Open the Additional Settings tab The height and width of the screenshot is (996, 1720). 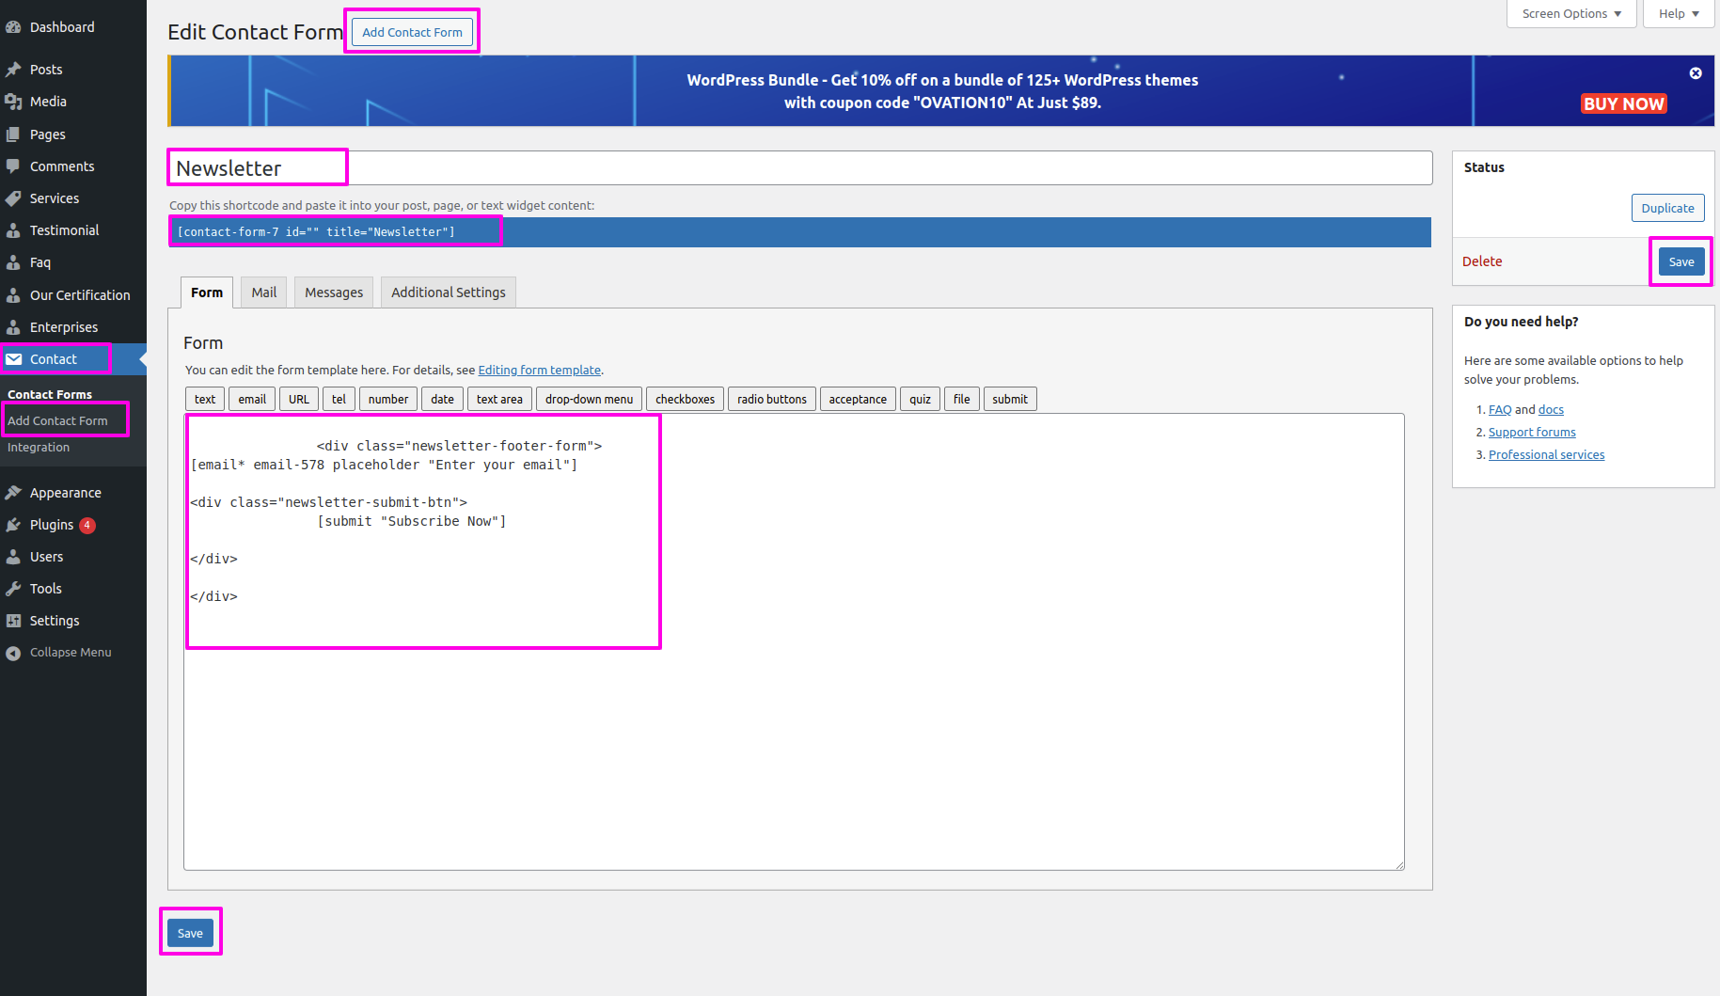(448, 292)
